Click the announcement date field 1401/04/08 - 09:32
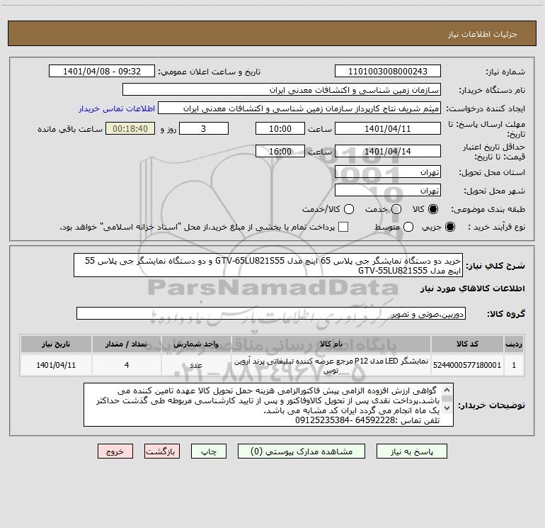 tap(102, 72)
